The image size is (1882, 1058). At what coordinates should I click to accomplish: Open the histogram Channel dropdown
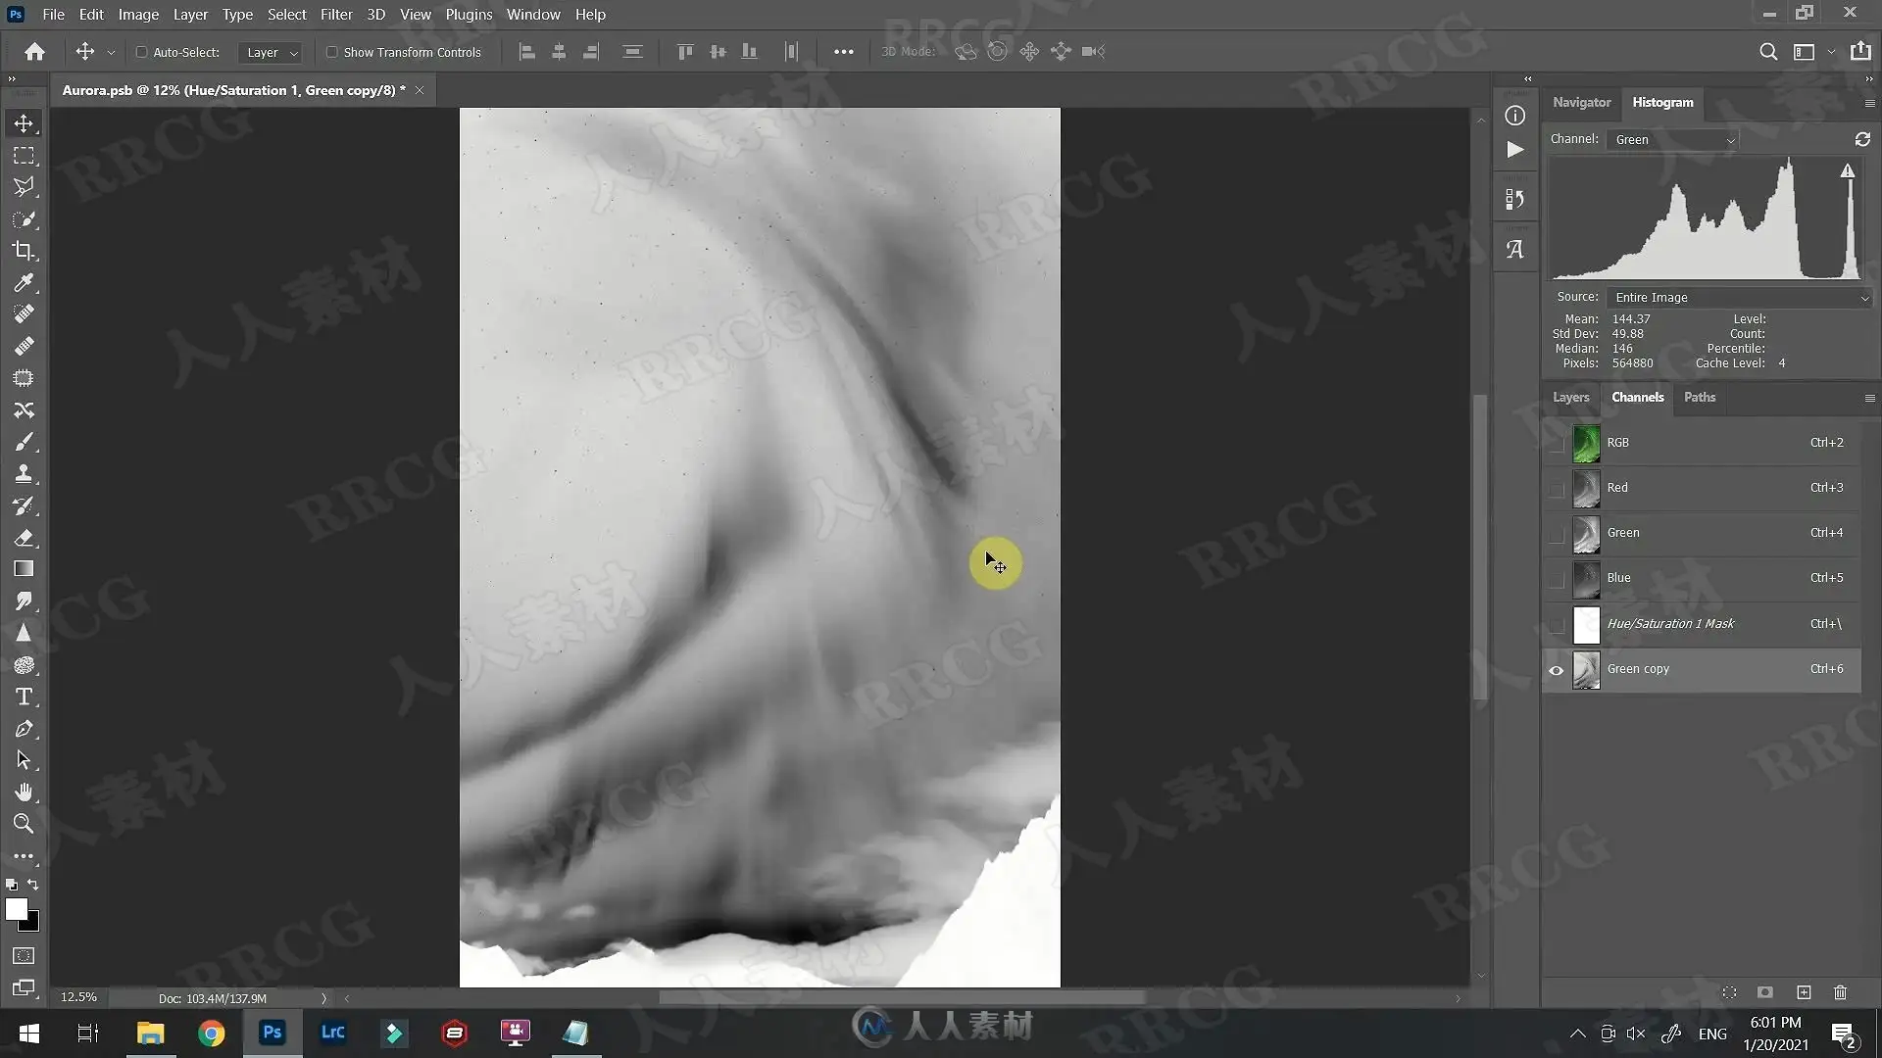[1672, 139]
